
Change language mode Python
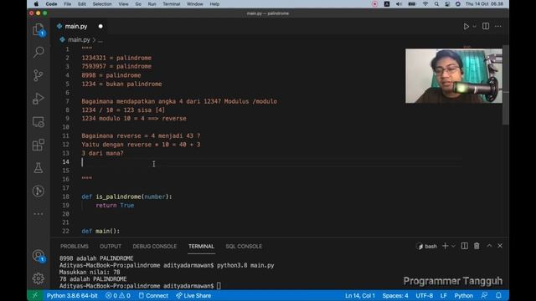pyautogui.click(x=463, y=295)
